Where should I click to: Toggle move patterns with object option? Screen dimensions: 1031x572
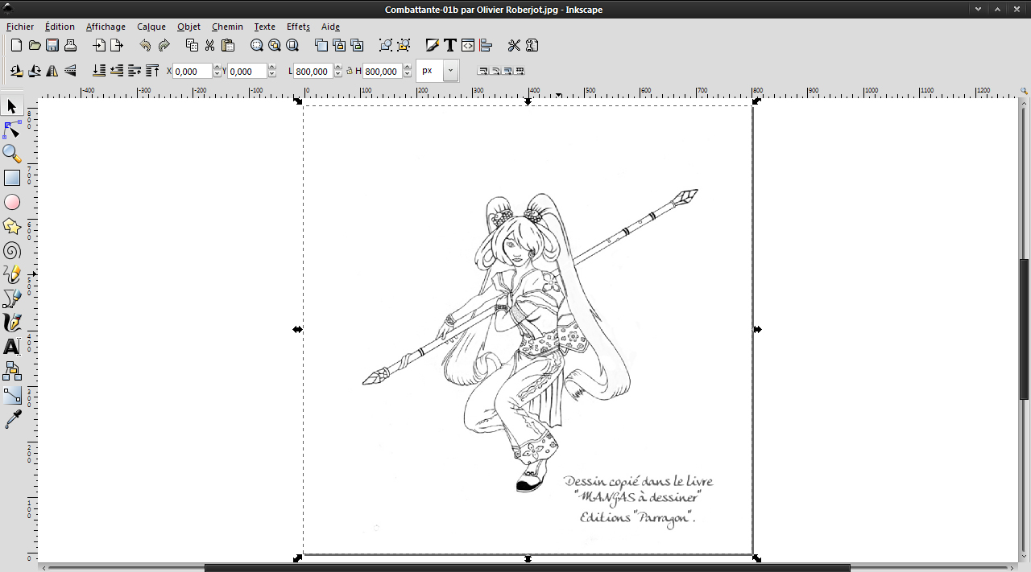(x=520, y=71)
